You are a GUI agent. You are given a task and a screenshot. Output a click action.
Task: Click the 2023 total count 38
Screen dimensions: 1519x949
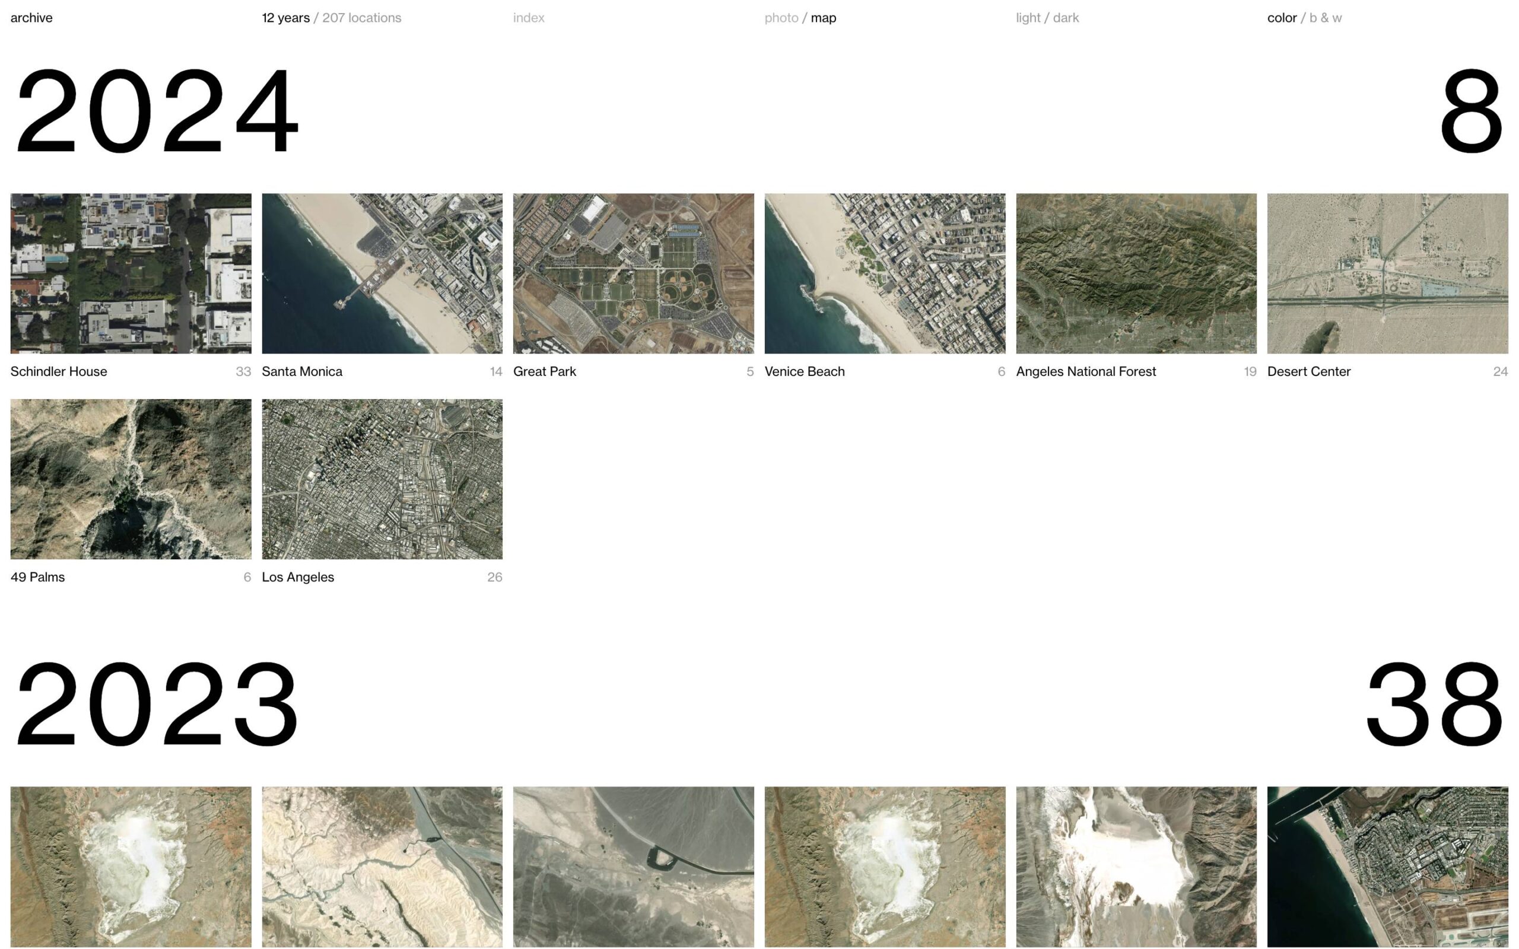(x=1434, y=704)
